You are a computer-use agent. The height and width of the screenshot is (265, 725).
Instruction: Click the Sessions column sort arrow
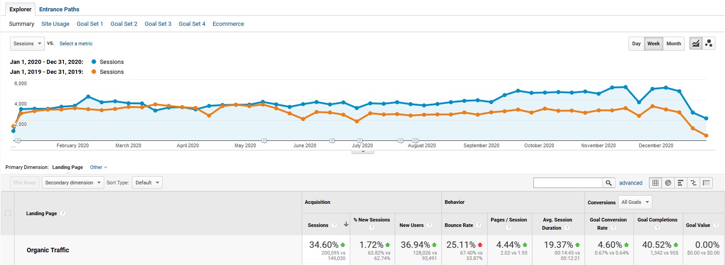point(346,225)
